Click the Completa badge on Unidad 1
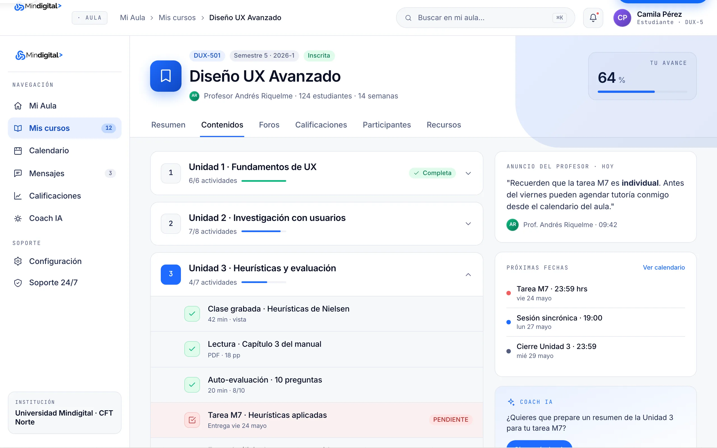 tap(432, 173)
